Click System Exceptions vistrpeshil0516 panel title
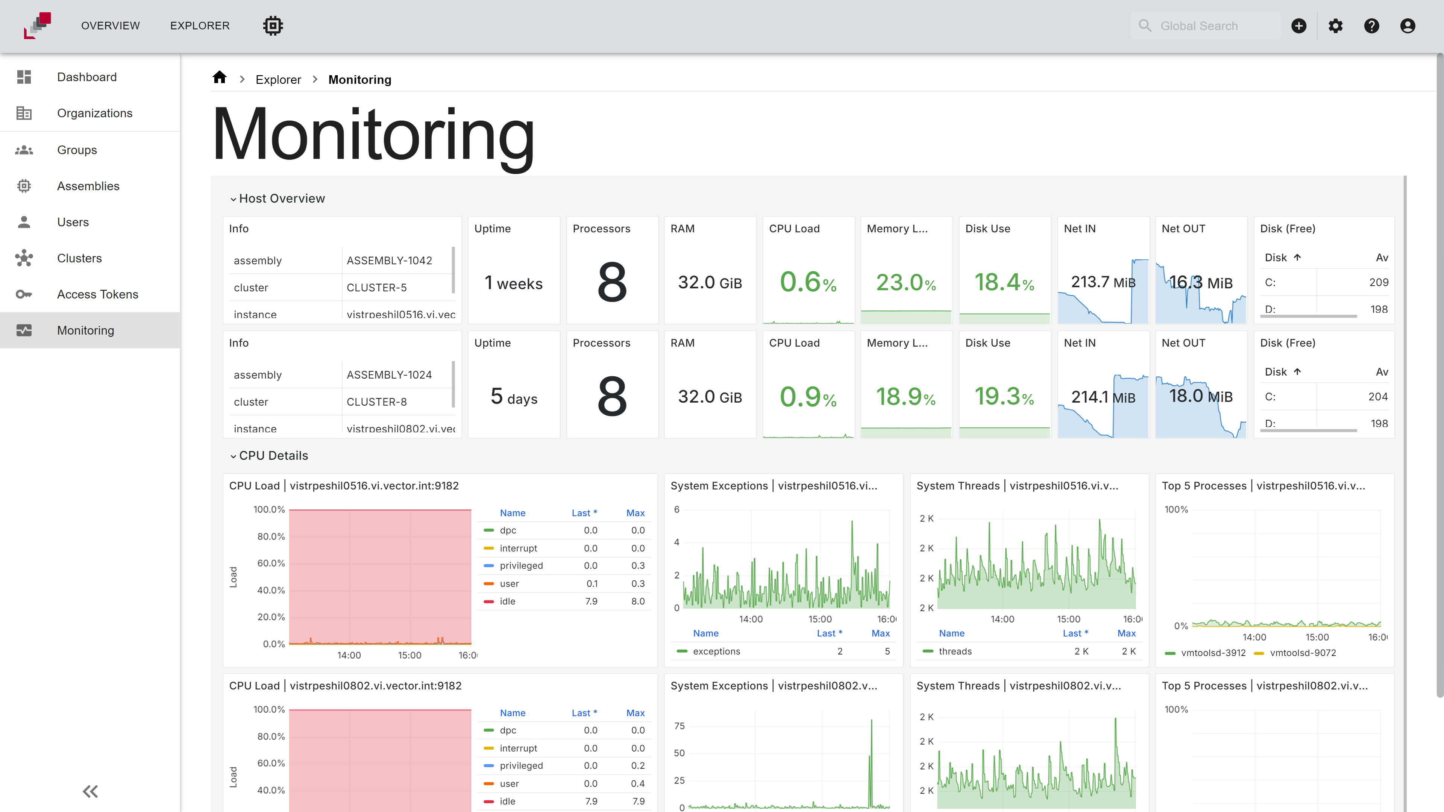1444x812 pixels. click(774, 486)
